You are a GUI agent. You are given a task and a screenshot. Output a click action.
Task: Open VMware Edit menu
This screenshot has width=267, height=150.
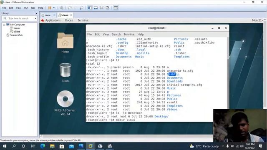pos(11,8)
